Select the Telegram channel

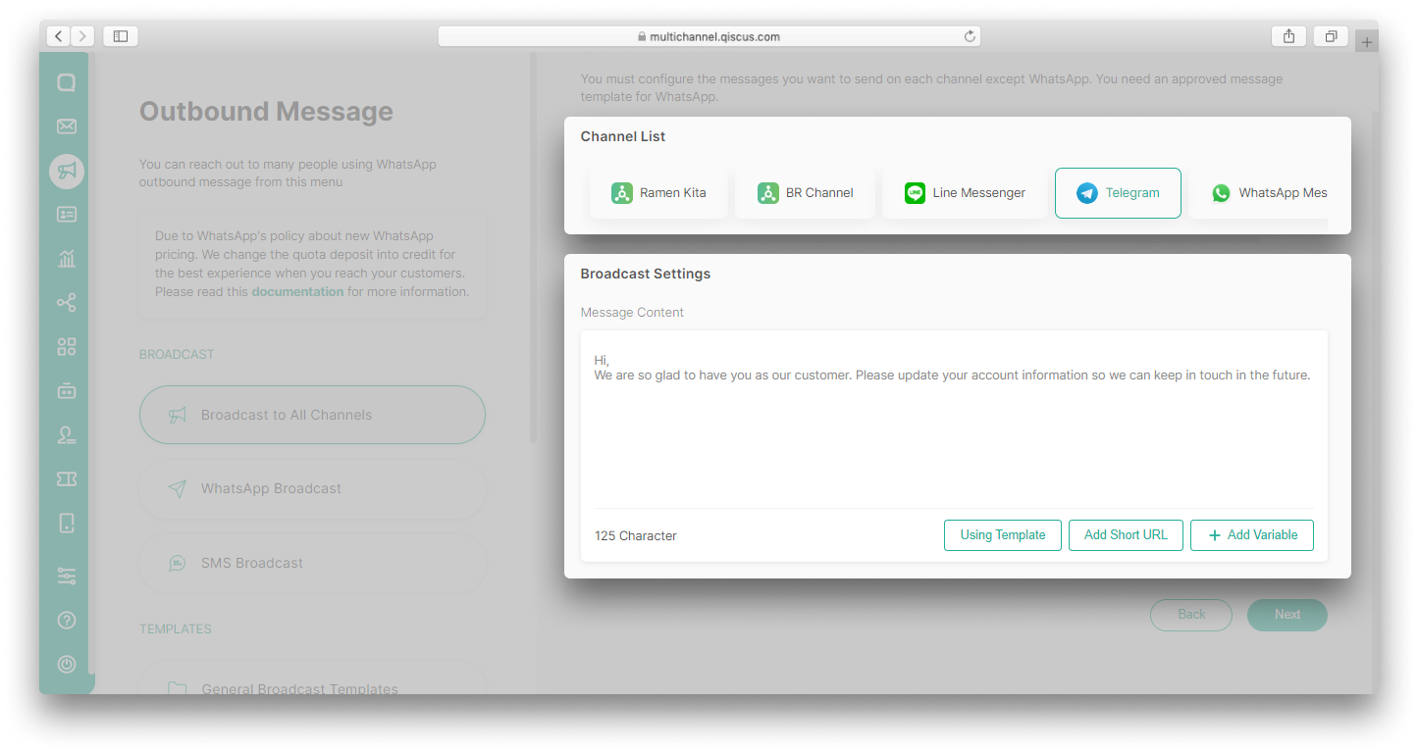point(1118,193)
